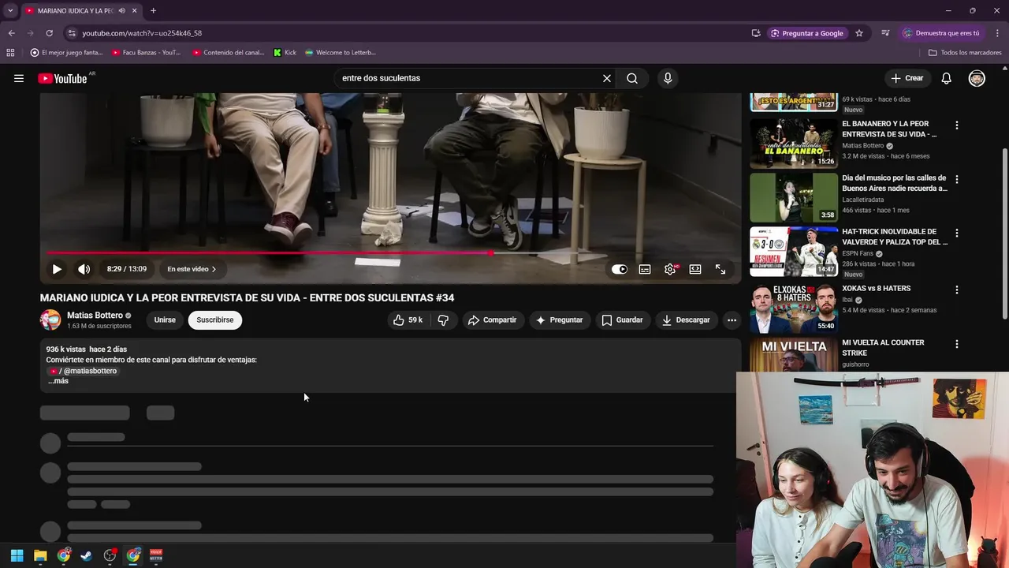
Task: Open Crear menu
Action: (907, 78)
